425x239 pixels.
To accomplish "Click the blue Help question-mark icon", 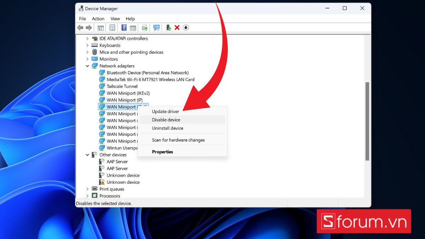I will click(x=124, y=28).
